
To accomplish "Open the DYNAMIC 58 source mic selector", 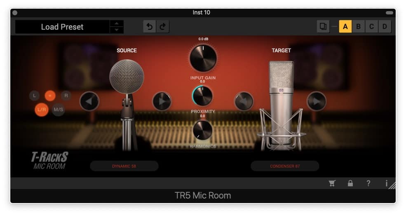I will point(124,166).
